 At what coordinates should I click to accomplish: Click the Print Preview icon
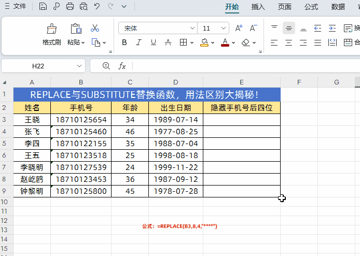(84, 6)
